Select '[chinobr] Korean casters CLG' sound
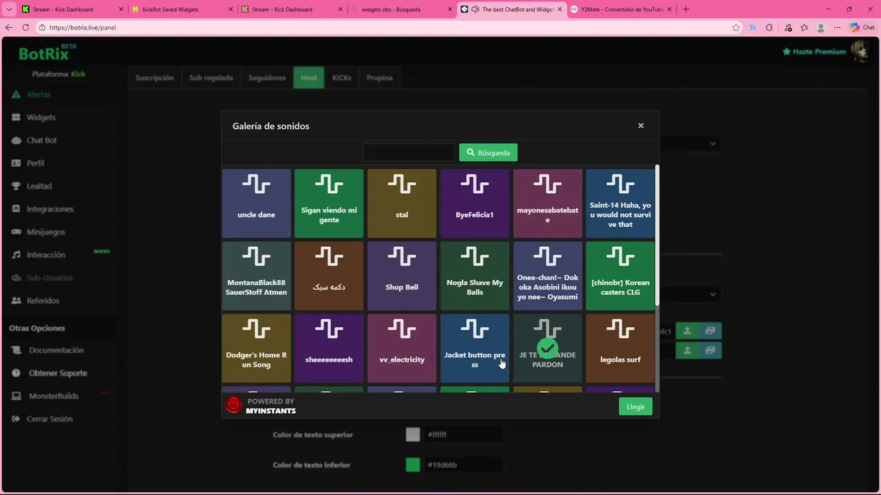Screen dimensions: 881x495 (620, 276)
